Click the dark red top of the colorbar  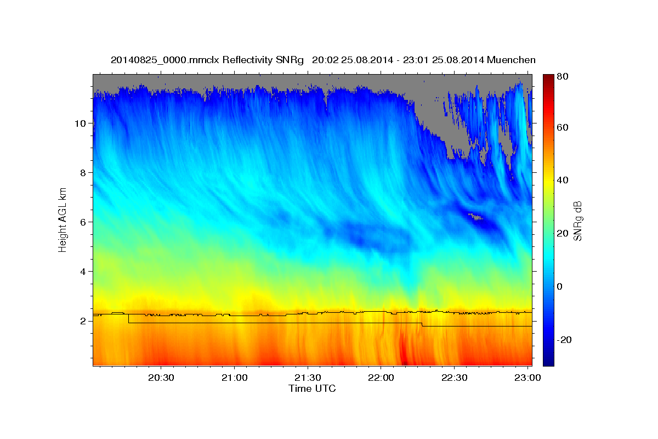pos(548,78)
